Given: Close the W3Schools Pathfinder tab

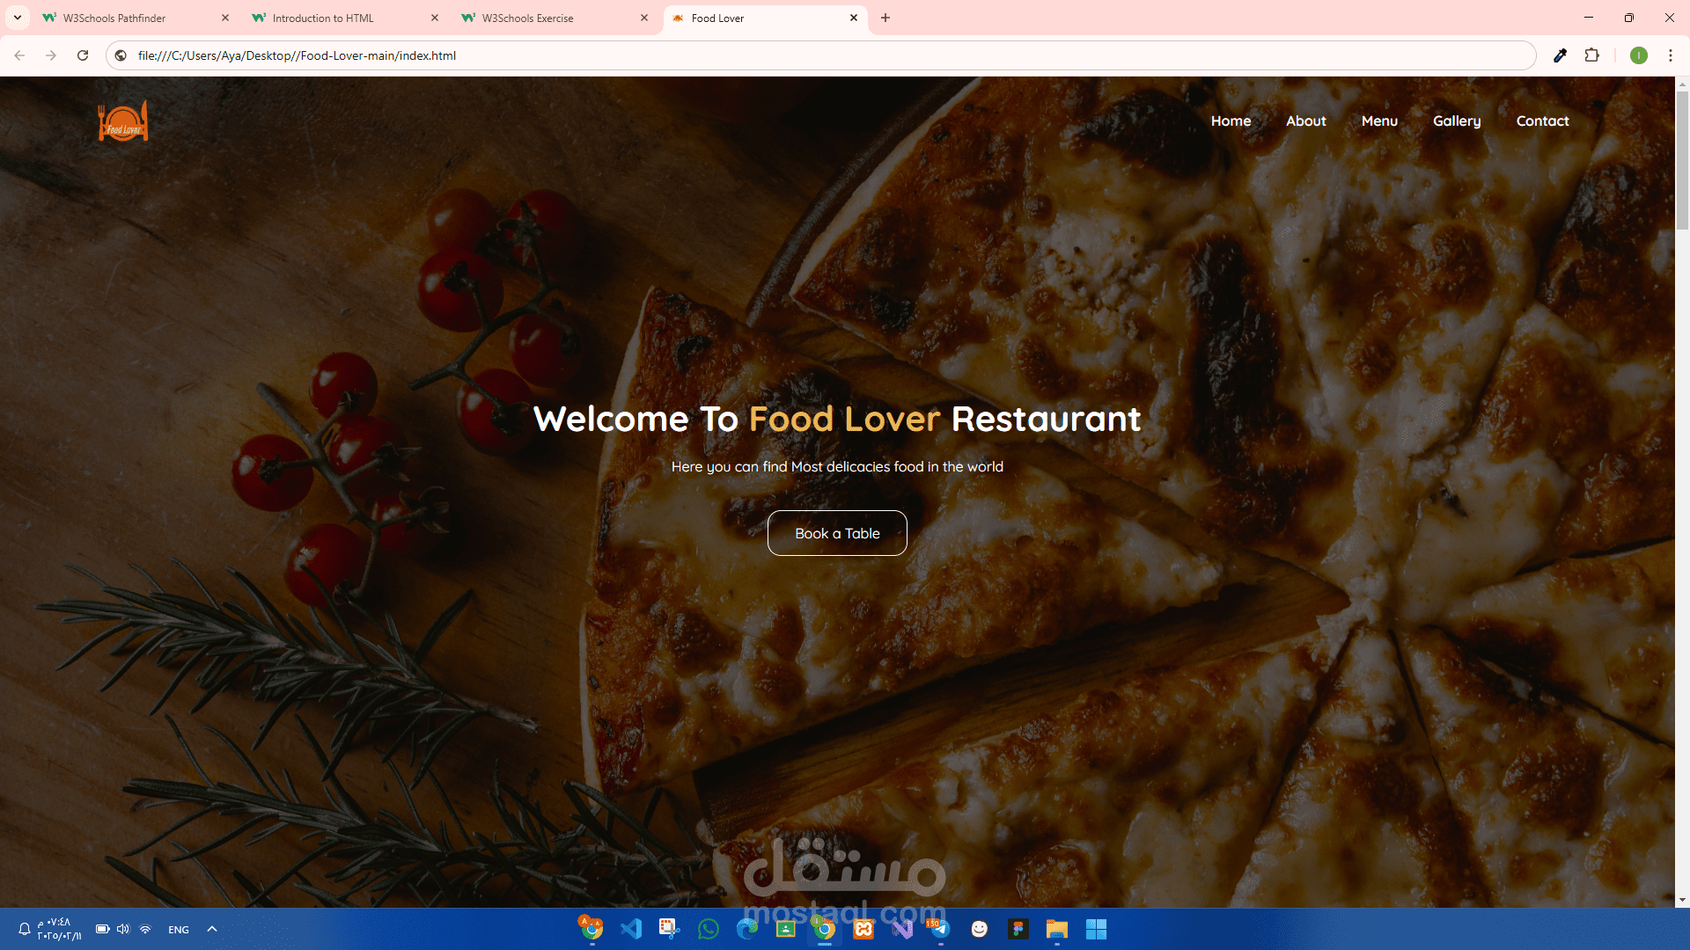Looking at the screenshot, I should [225, 18].
